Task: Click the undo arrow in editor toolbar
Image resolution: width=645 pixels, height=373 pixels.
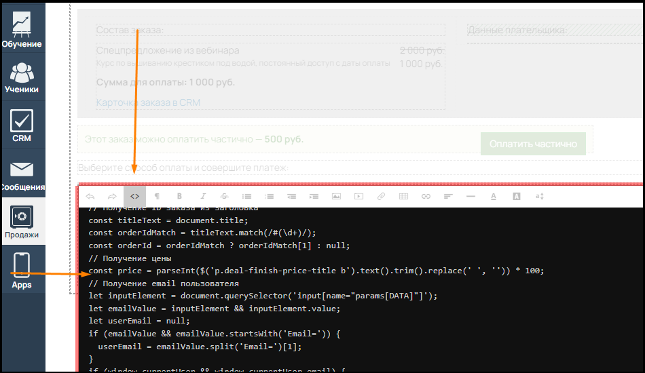Action: click(90, 197)
